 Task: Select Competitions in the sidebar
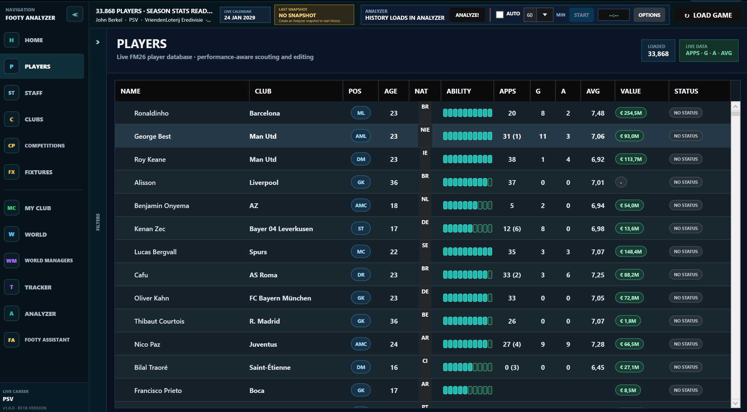tap(42, 146)
